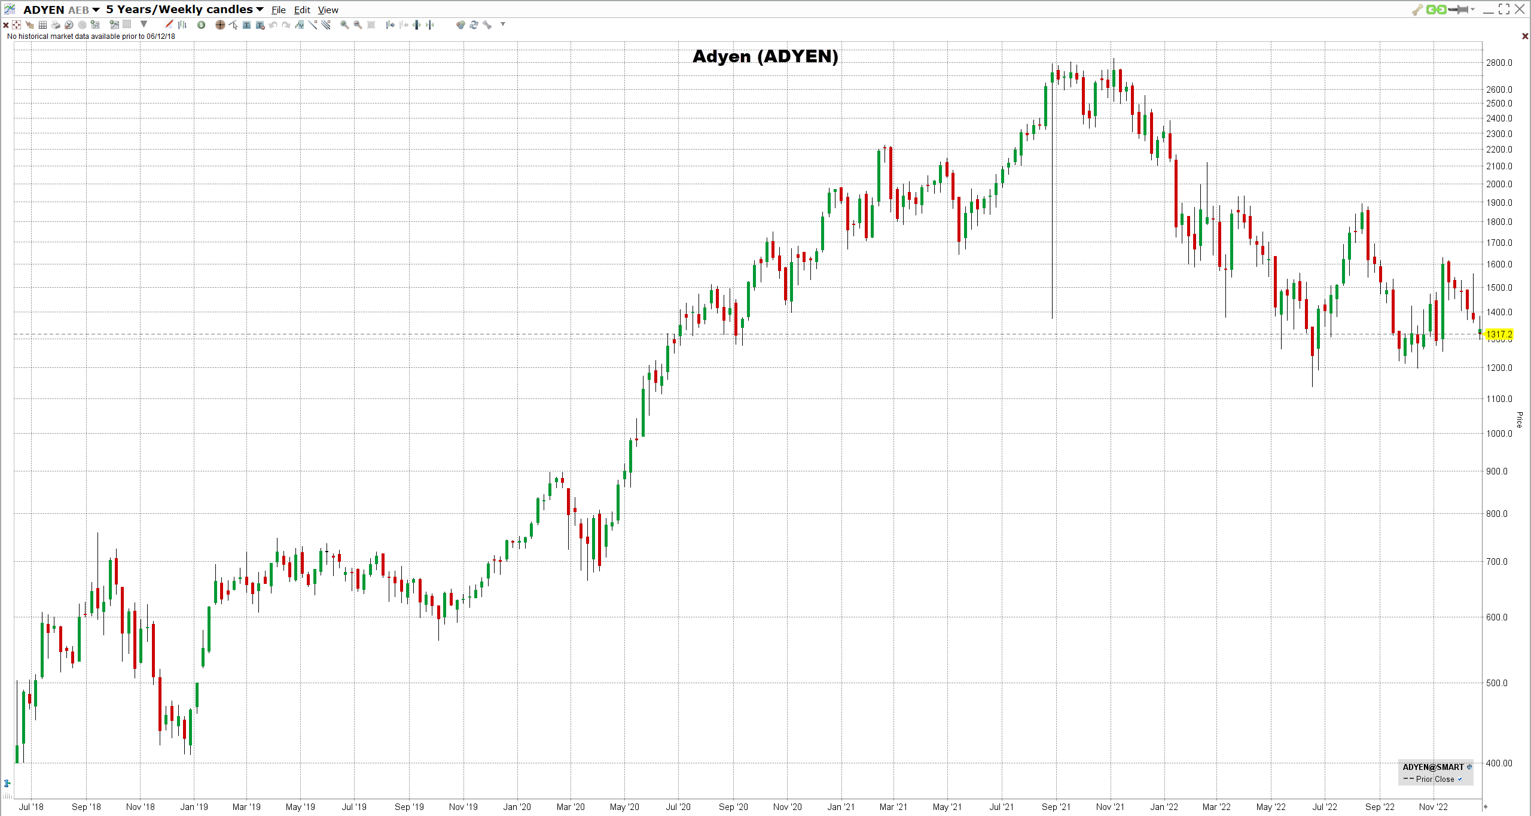Viewport: 1531px width, 816px height.
Task: Click the third horizontal bar-spacing icon
Action: tap(416, 25)
